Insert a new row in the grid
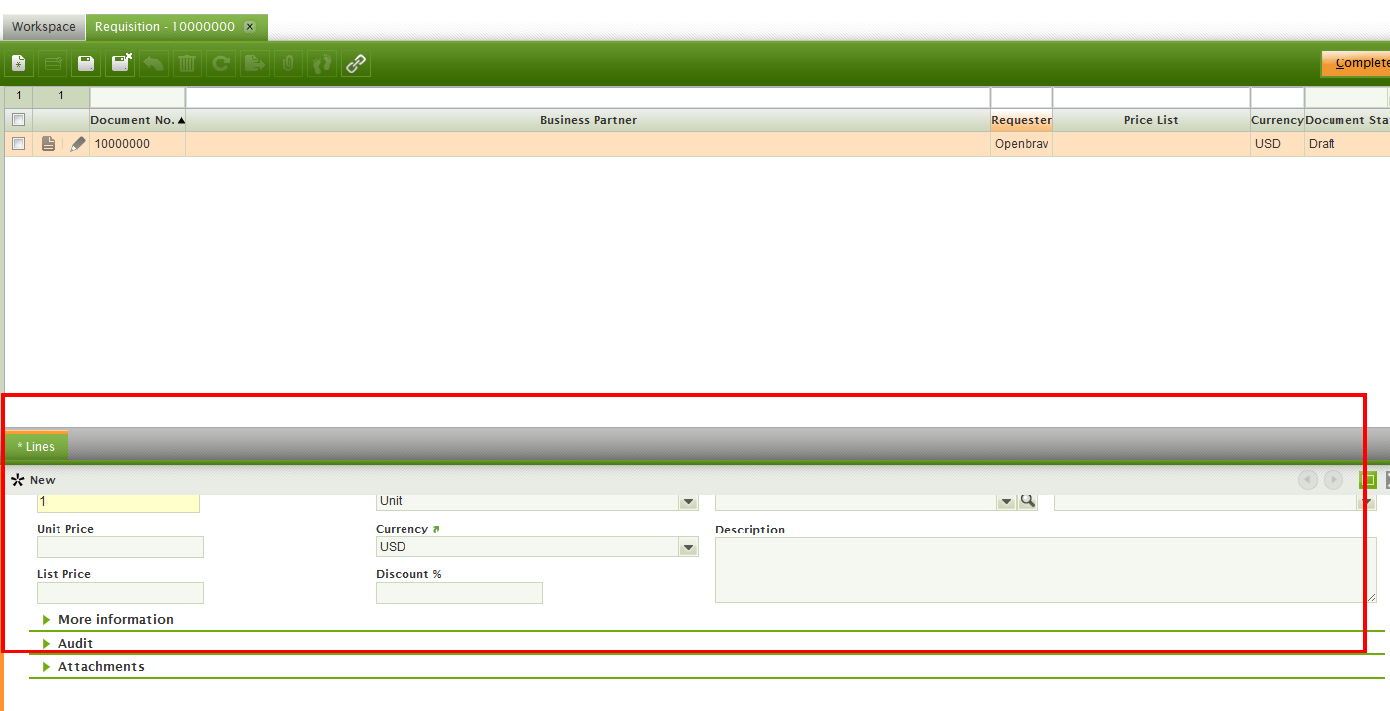Screen dimensions: 1390x711 coord(53,64)
